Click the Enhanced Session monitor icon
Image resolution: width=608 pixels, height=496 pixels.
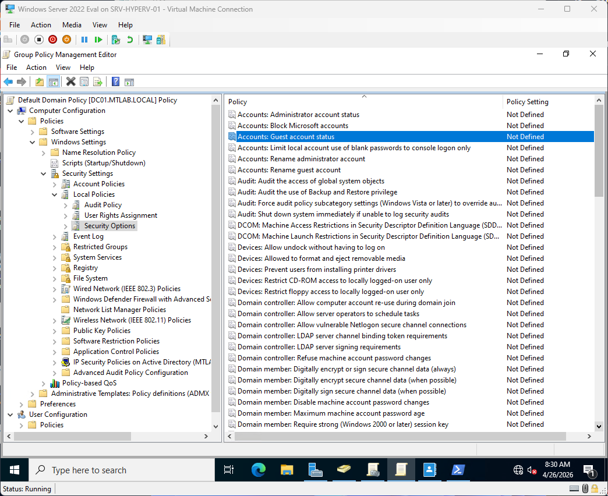tap(147, 40)
